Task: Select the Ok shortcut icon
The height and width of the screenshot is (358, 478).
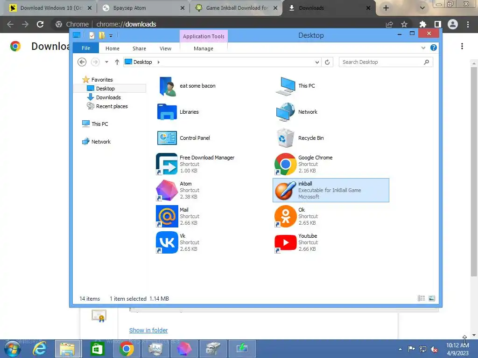Action: point(285,216)
